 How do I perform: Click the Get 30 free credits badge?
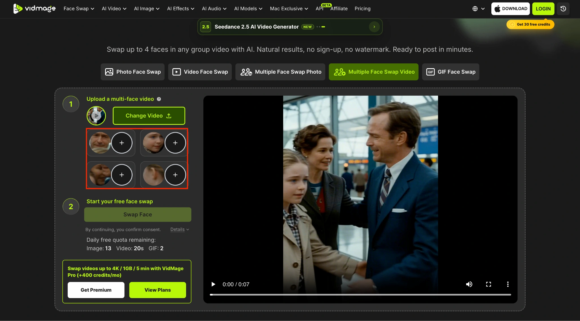point(530,24)
